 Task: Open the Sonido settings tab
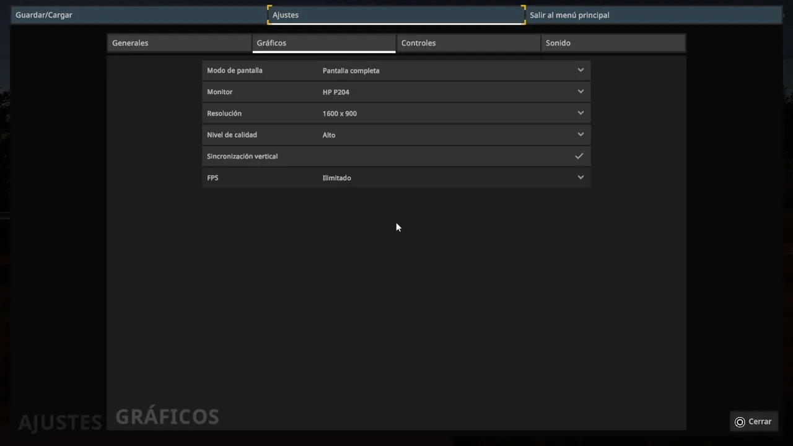click(613, 43)
